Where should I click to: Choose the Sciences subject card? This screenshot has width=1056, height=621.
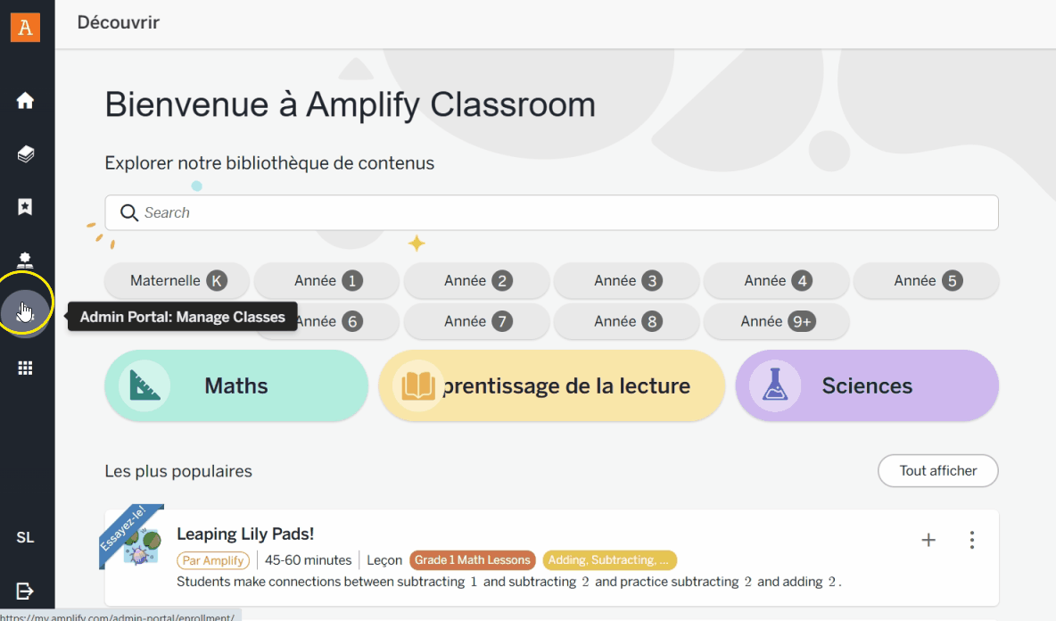pos(867,385)
